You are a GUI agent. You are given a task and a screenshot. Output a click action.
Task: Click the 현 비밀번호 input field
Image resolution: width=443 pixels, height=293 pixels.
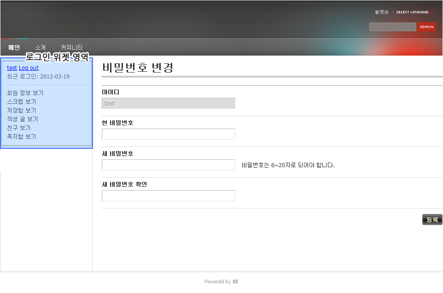[168, 134]
